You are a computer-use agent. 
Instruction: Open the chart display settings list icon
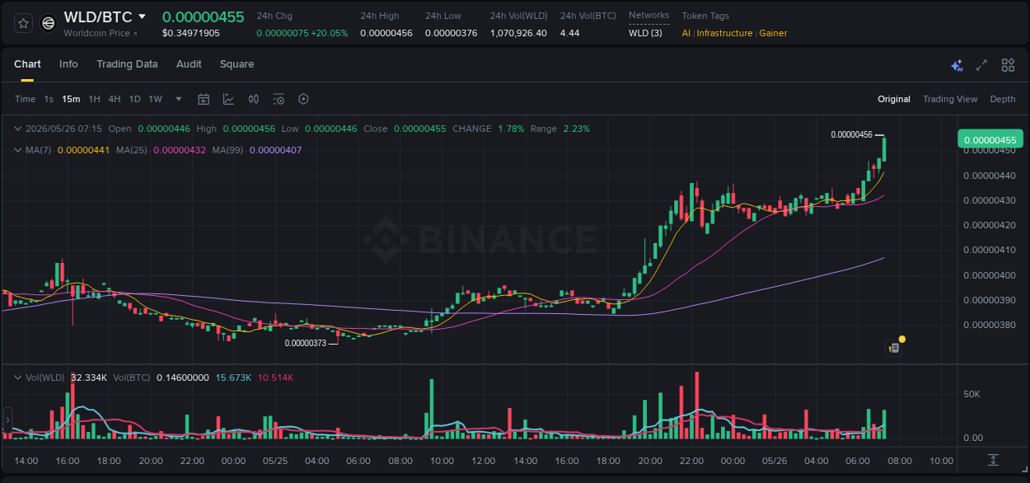tap(279, 99)
